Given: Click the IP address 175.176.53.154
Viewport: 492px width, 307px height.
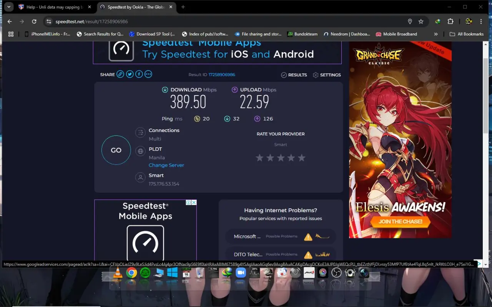Looking at the screenshot, I should [164, 184].
